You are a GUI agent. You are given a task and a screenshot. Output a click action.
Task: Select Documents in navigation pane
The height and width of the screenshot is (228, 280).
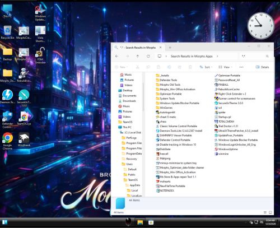(x=128, y=96)
